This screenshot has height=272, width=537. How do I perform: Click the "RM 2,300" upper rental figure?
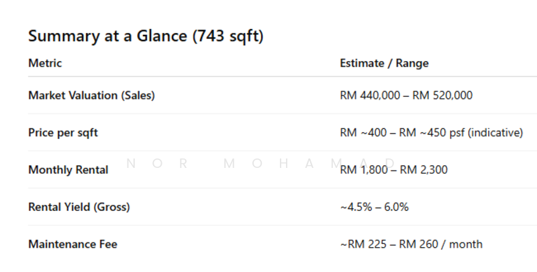point(424,170)
